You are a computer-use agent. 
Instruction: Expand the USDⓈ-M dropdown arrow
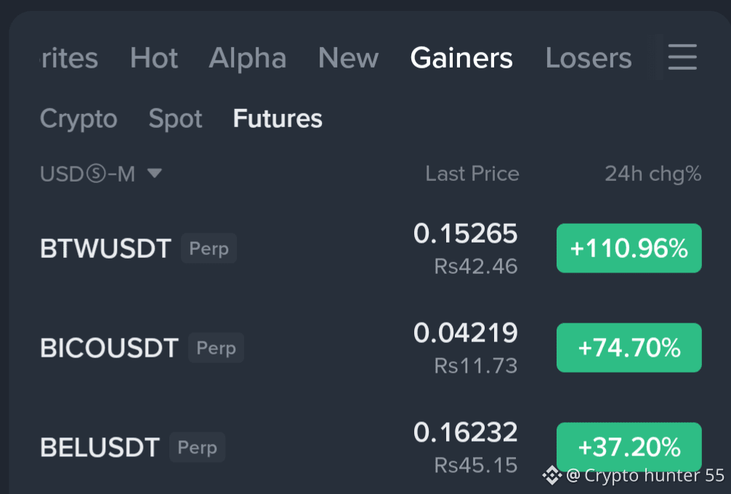click(154, 174)
